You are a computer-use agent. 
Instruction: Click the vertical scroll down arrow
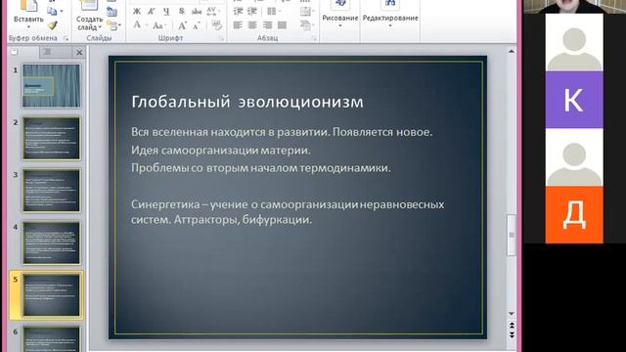(x=511, y=315)
